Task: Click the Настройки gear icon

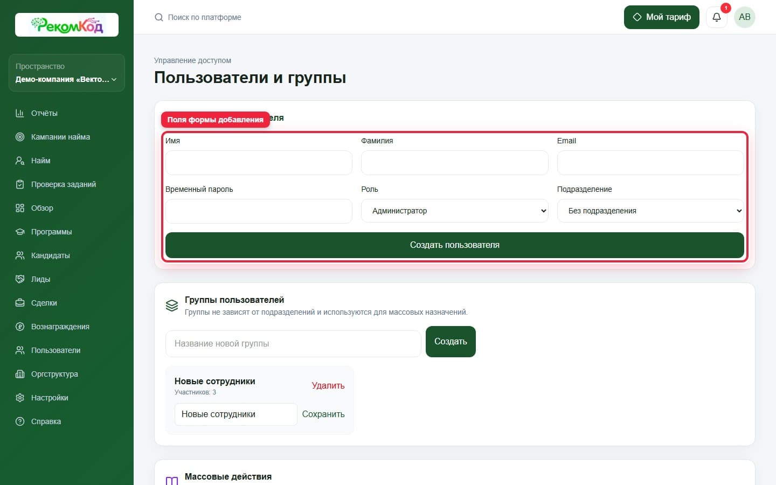Action: [20, 398]
